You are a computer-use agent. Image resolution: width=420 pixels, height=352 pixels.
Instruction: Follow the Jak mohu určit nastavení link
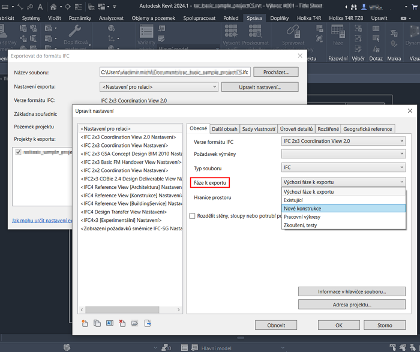coord(42,221)
